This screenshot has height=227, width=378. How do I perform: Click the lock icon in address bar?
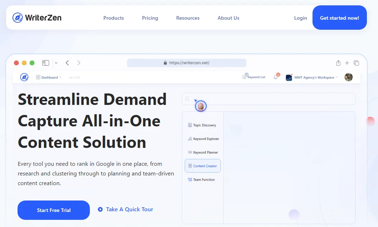coord(165,63)
